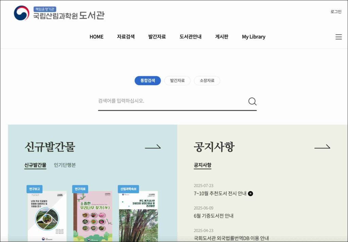Viewport: 348px width, 242px height.
Task: Select the 소장자료 search option
Action: [x=207, y=80]
